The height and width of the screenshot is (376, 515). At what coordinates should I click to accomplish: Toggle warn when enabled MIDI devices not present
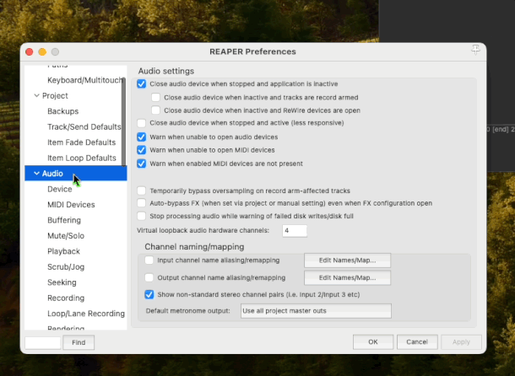141,164
